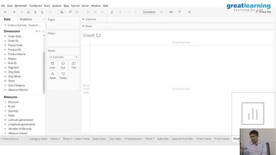Click the Dimensions search icon
Viewport: 276px width, 155px height.
click(40, 31)
